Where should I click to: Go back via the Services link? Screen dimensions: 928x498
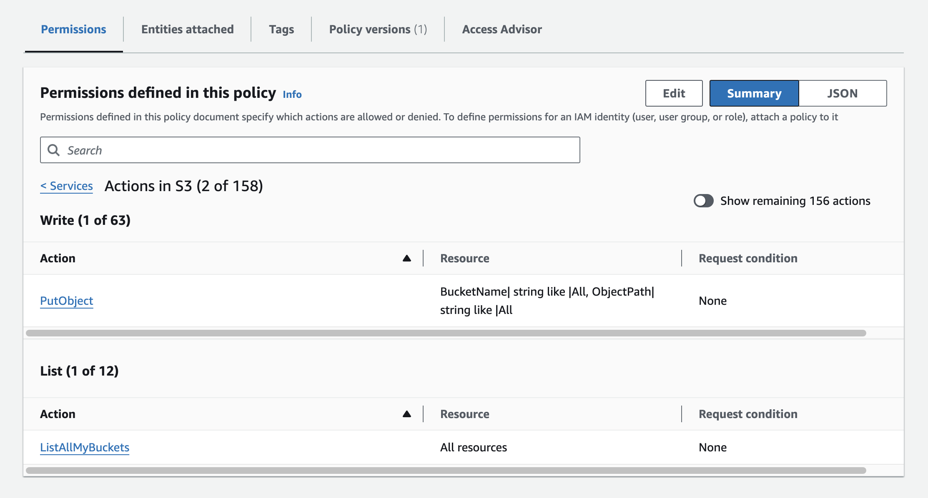click(66, 186)
